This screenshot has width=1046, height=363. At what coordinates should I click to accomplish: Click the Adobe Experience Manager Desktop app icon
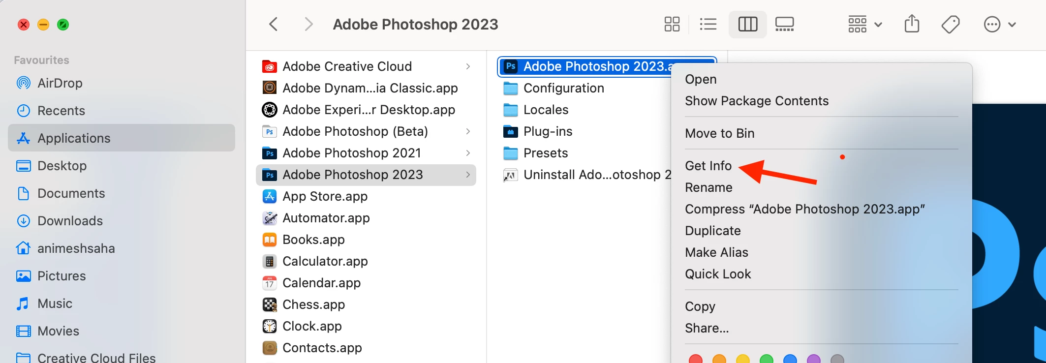(270, 110)
